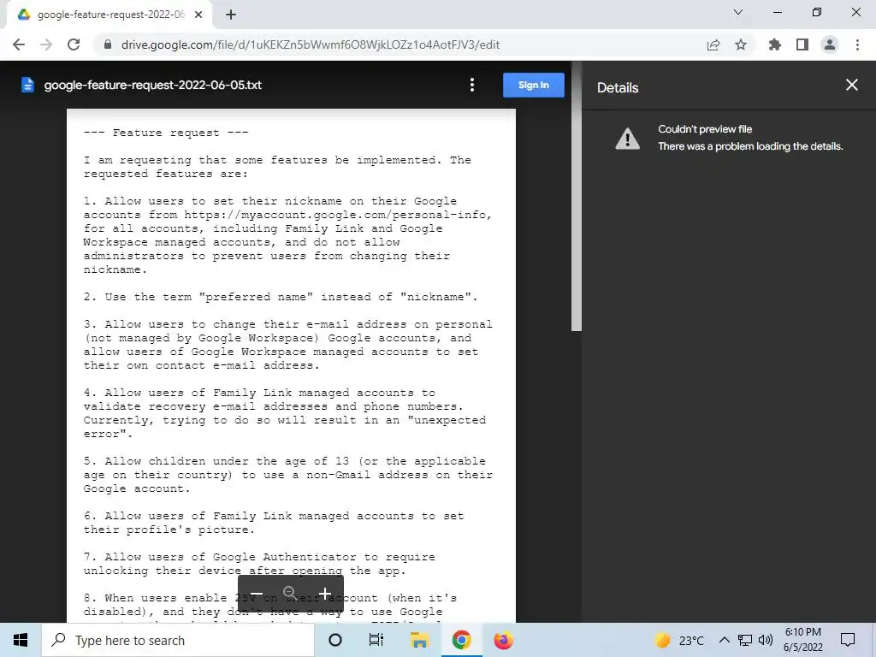Click the Sign in button

[534, 85]
